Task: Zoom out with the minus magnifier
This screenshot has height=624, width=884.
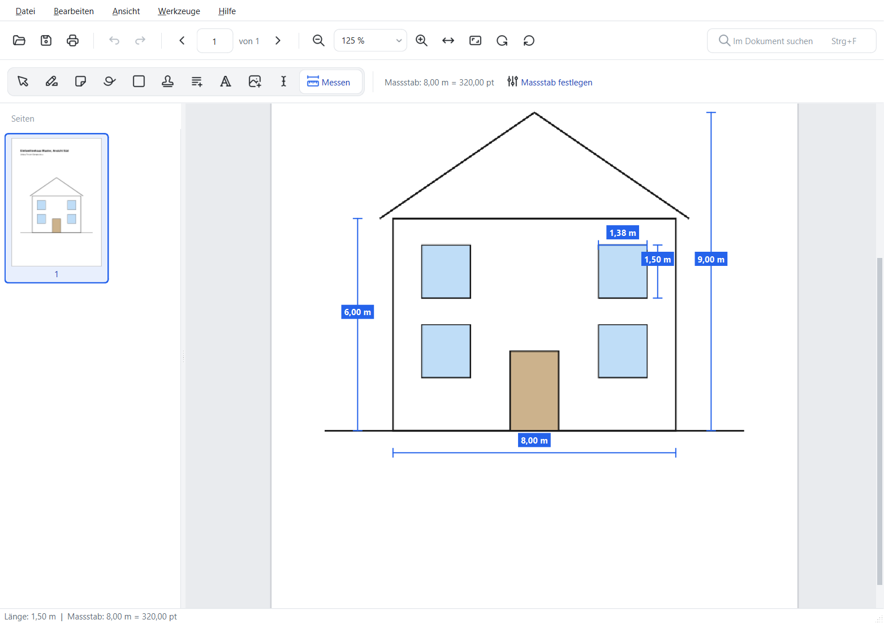Action: (x=318, y=40)
